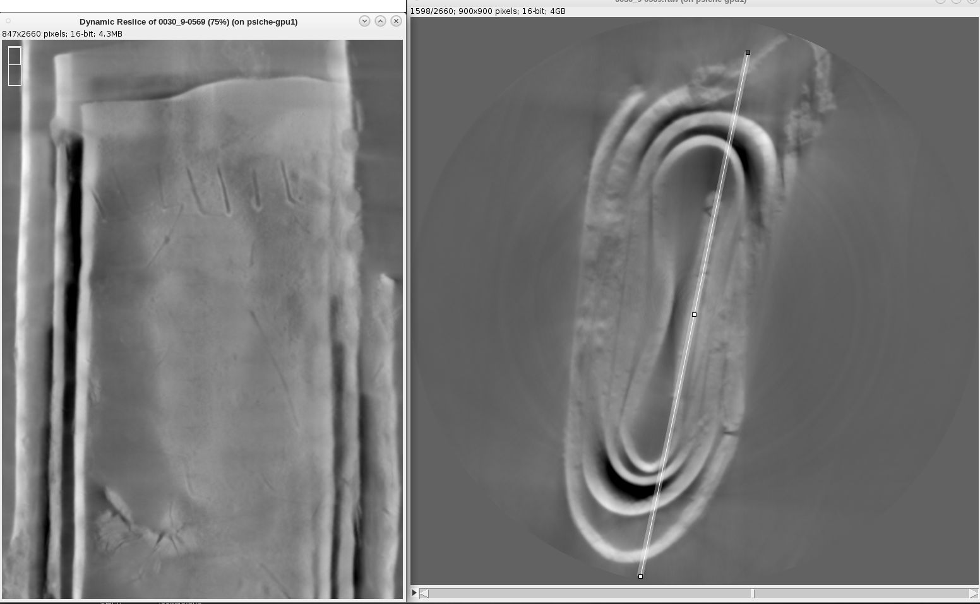The width and height of the screenshot is (980, 604).
Task: Click the raw stack window's title bar
Action: point(680,1)
